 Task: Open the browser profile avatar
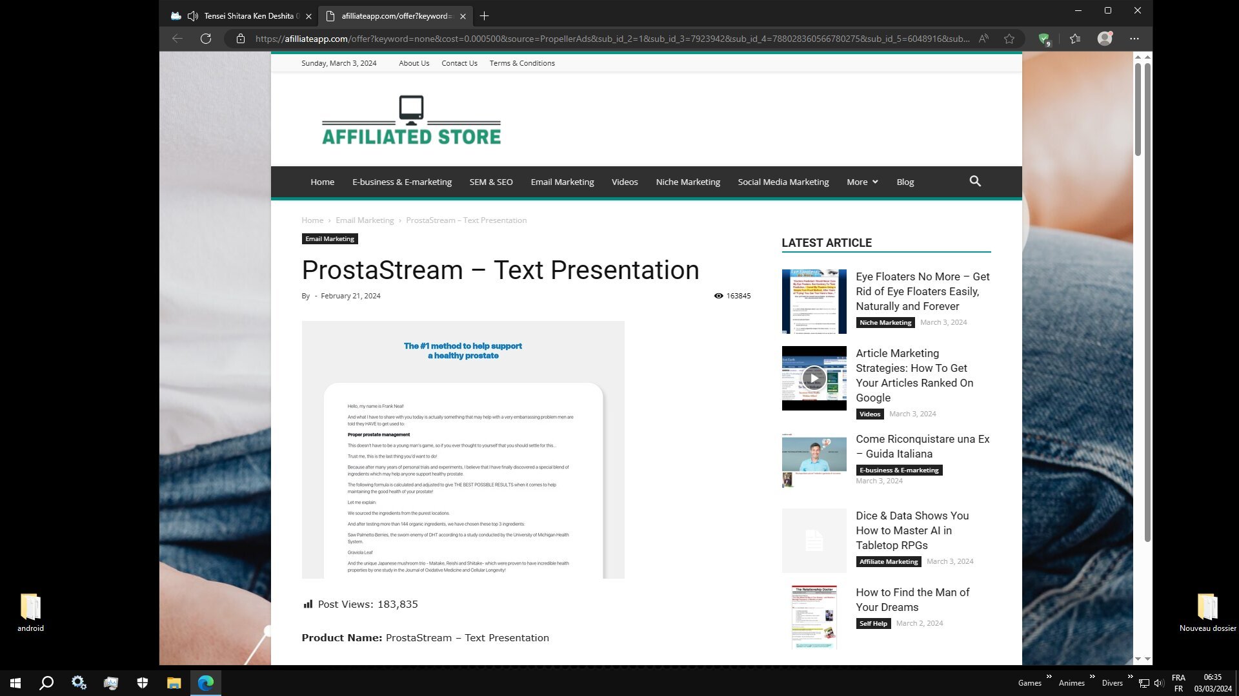pos(1105,39)
